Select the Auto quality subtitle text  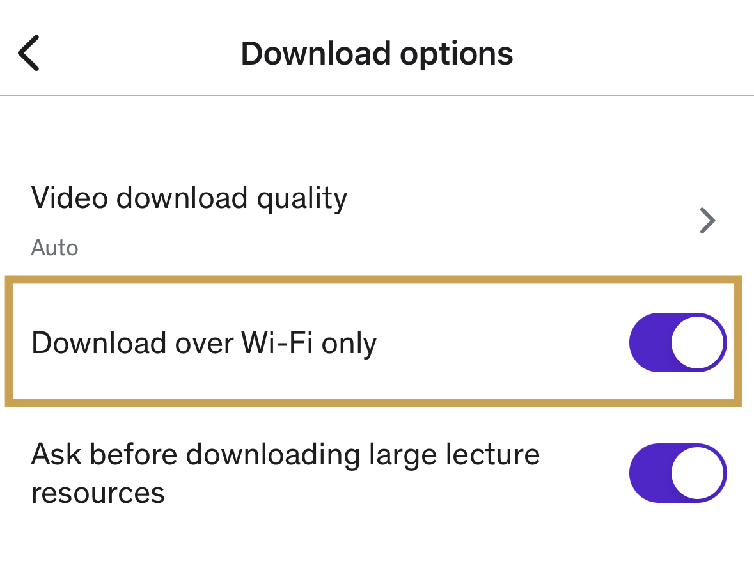point(55,248)
